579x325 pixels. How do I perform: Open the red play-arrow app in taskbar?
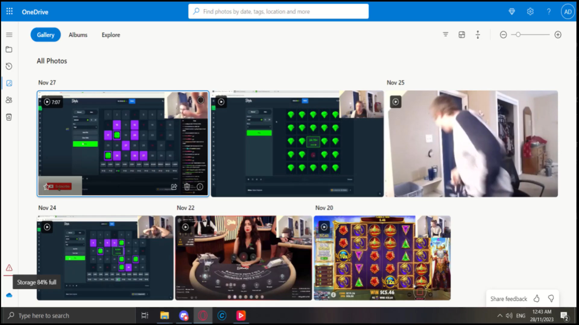tap(241, 315)
